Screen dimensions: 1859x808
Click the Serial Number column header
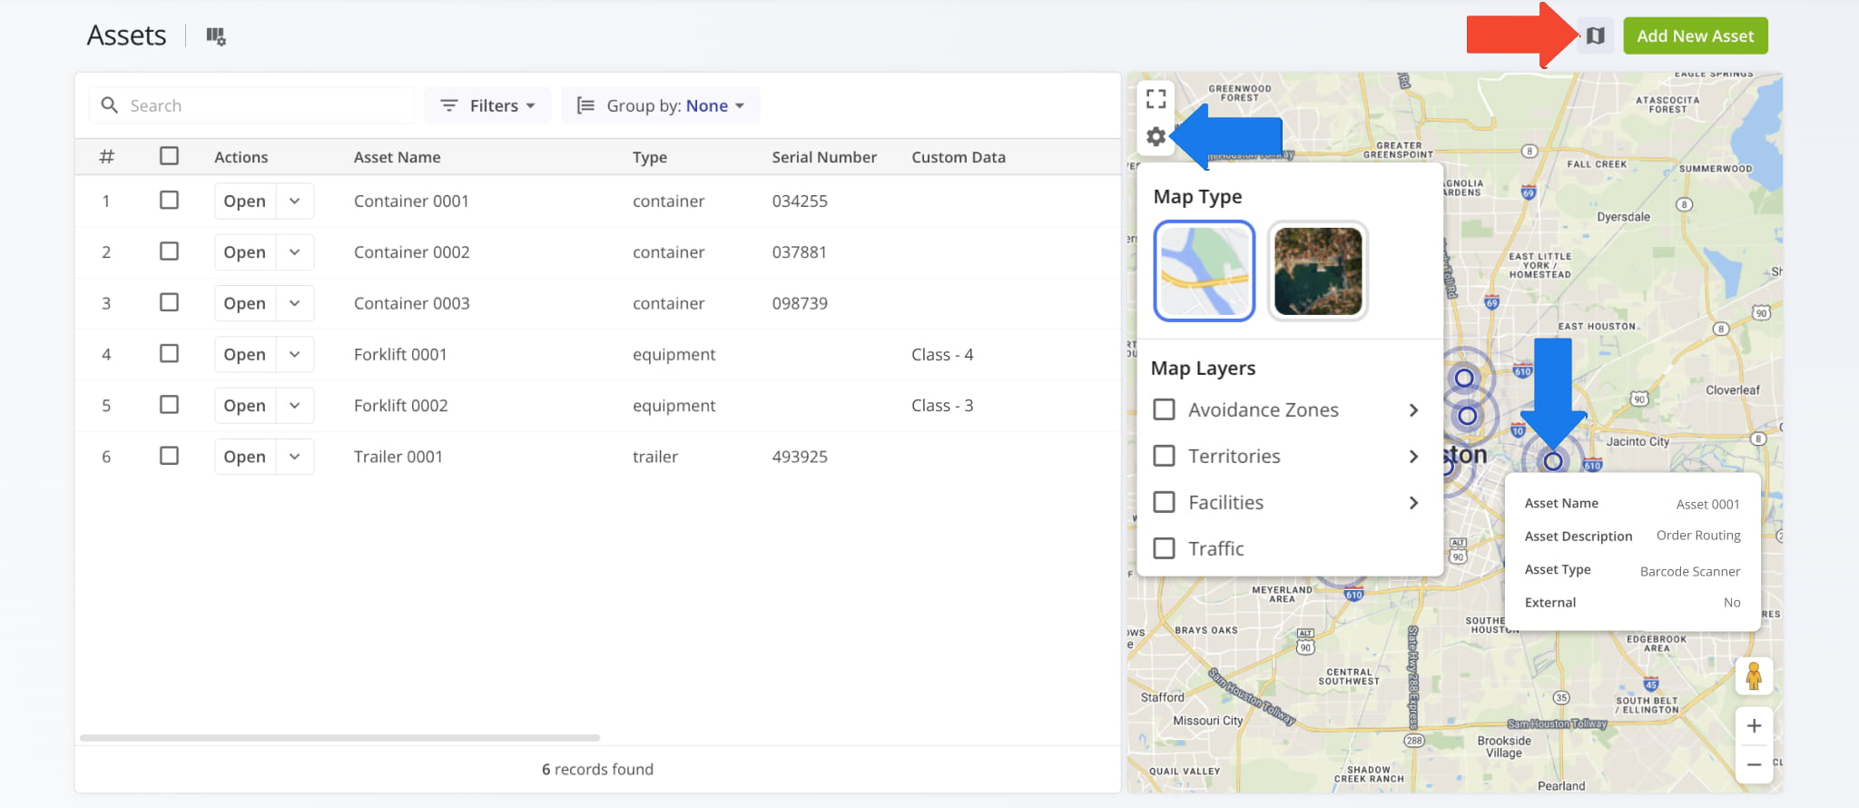[823, 157]
